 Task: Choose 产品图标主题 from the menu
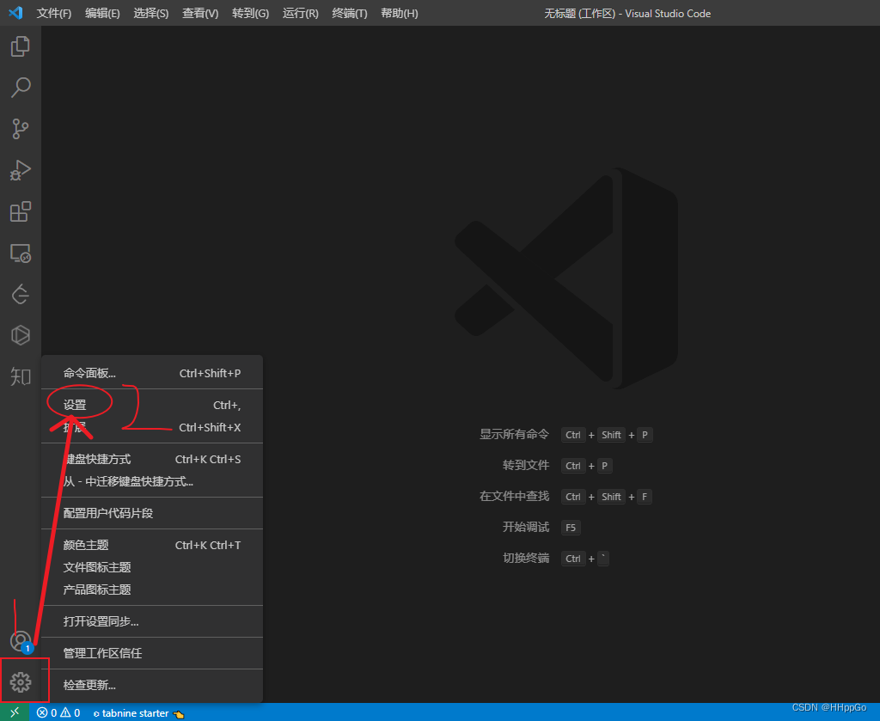[x=152, y=590]
